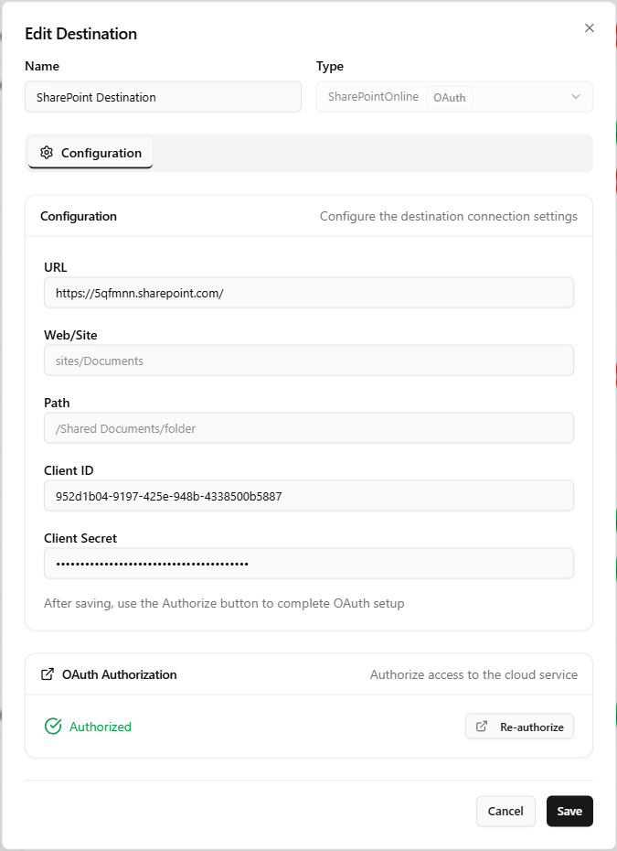Click the OAuth Authorization section header

119,674
